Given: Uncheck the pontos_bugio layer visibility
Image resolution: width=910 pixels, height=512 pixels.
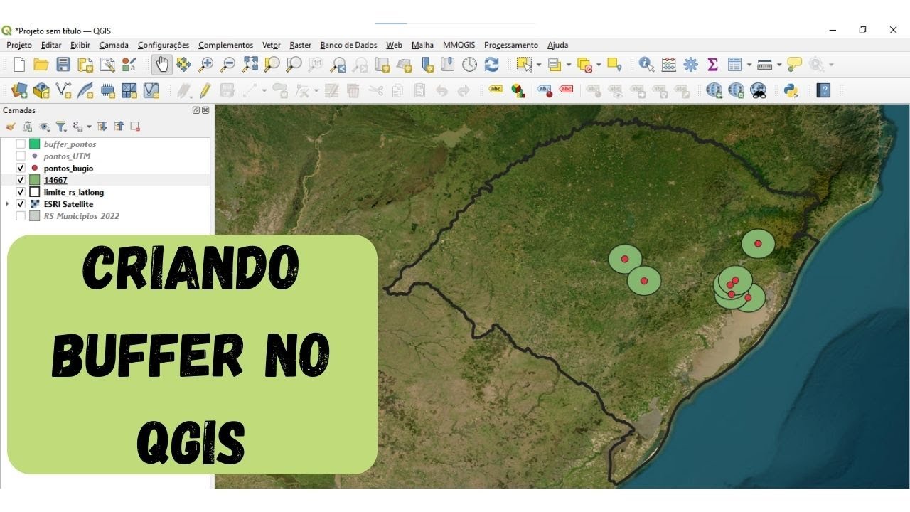Looking at the screenshot, I should click(x=21, y=169).
